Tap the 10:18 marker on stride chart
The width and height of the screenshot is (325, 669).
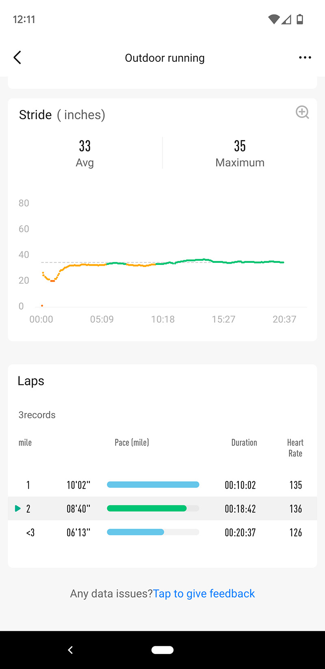click(x=163, y=319)
